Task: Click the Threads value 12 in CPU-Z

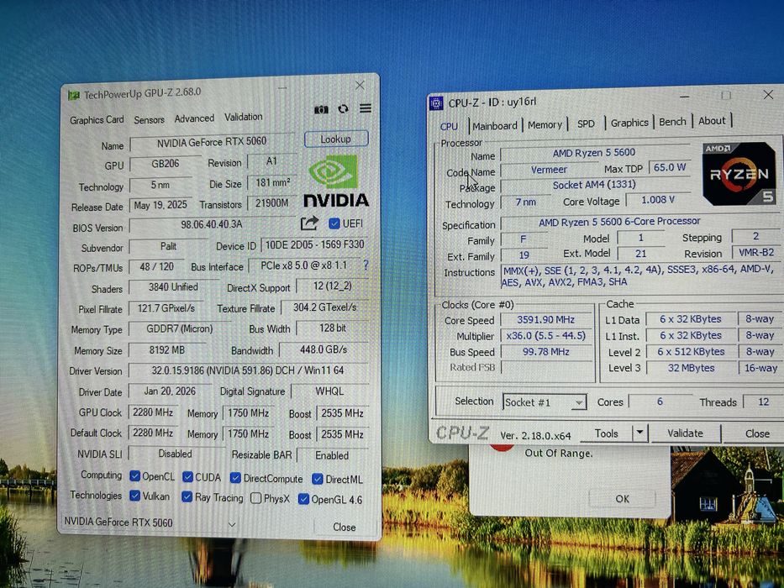Action: (764, 402)
